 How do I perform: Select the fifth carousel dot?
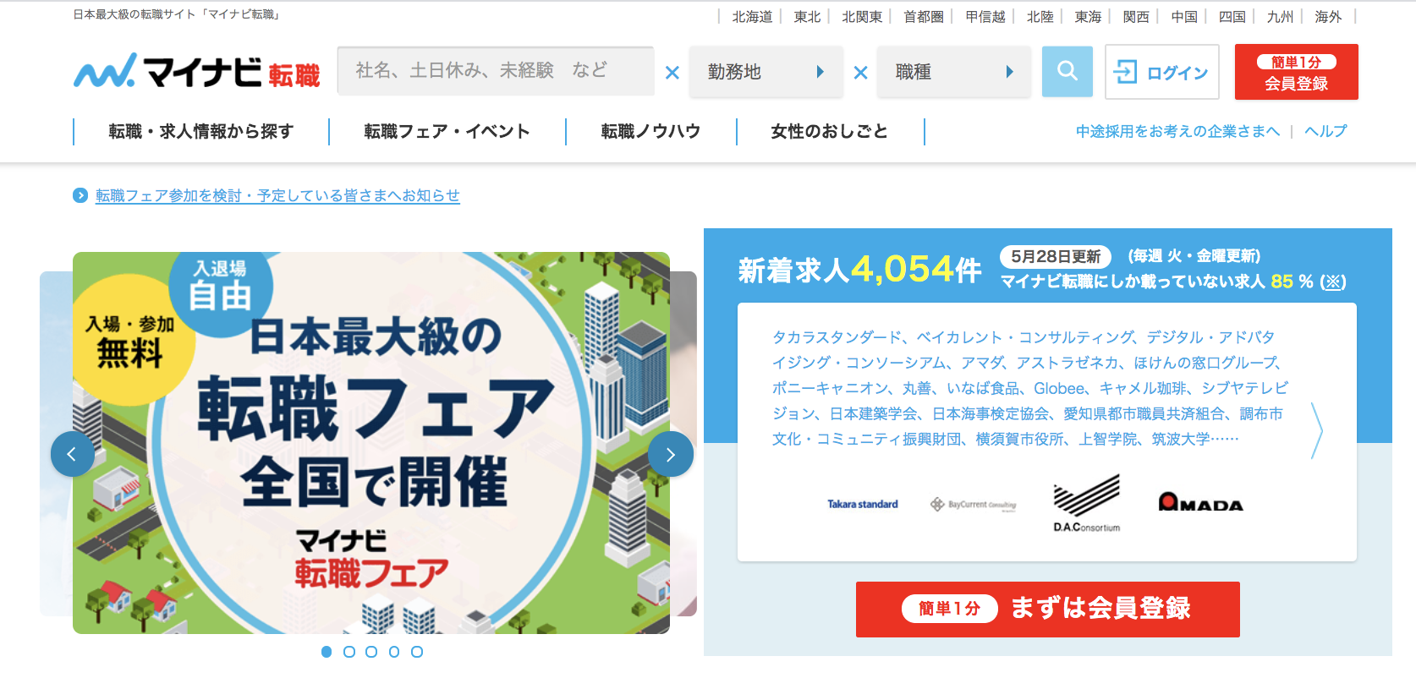(417, 652)
